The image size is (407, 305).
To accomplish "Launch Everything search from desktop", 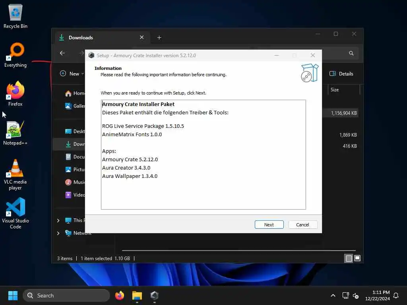I will (x=16, y=55).
